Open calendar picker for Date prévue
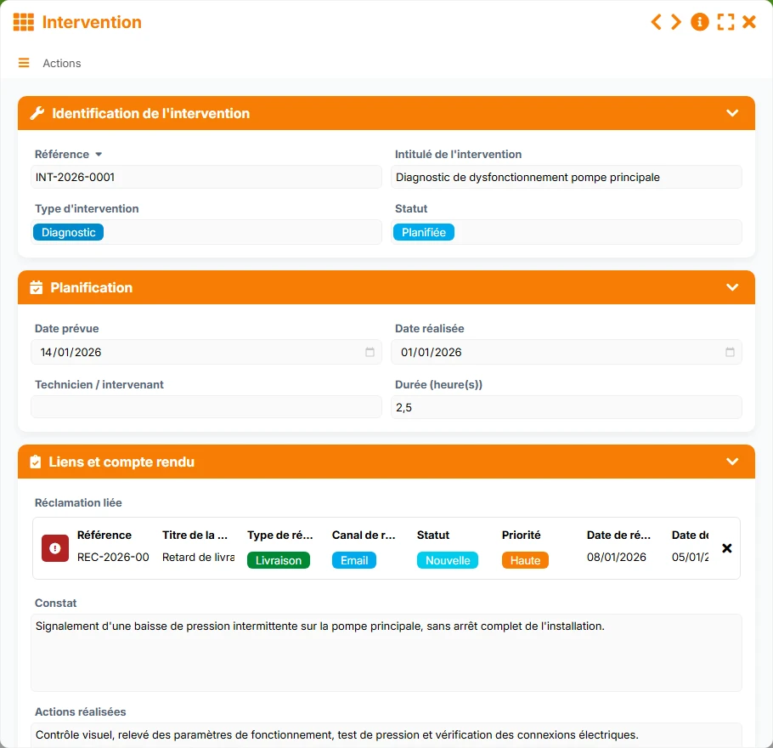 pyautogui.click(x=370, y=352)
